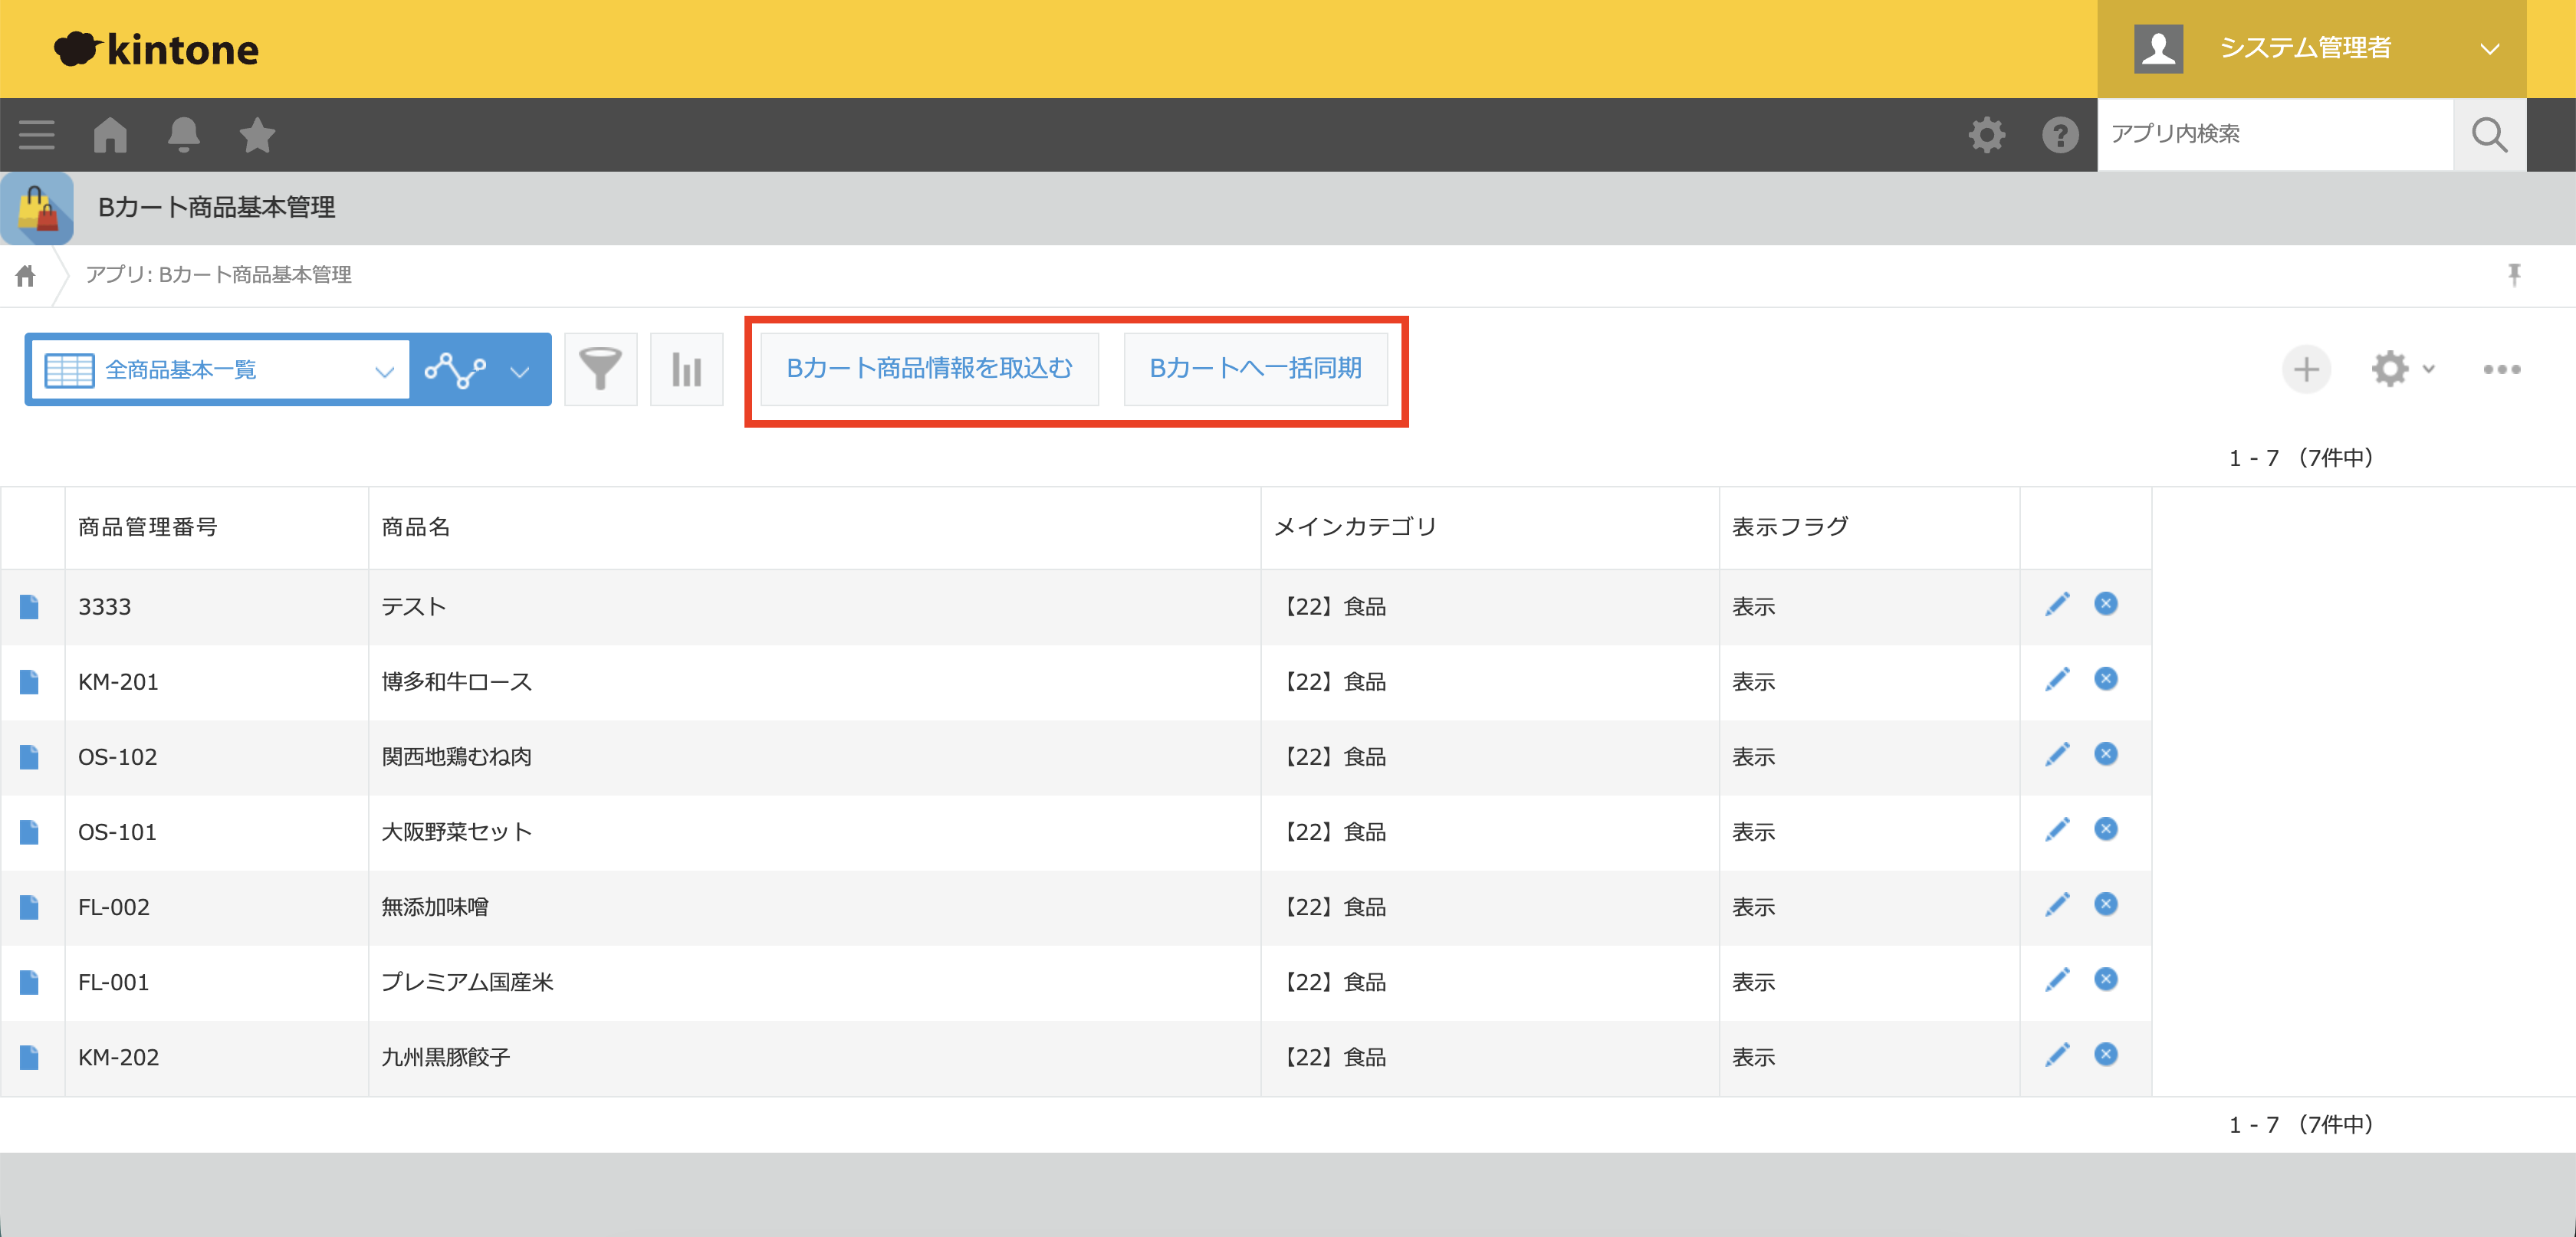
Task: Click the home icon in the navigation bar
Action: coord(110,134)
